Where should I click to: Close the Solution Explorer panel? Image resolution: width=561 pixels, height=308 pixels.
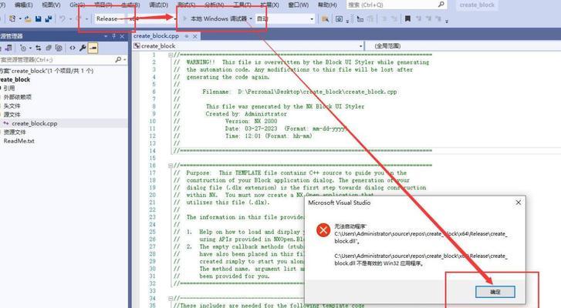pyautogui.click(x=122, y=36)
